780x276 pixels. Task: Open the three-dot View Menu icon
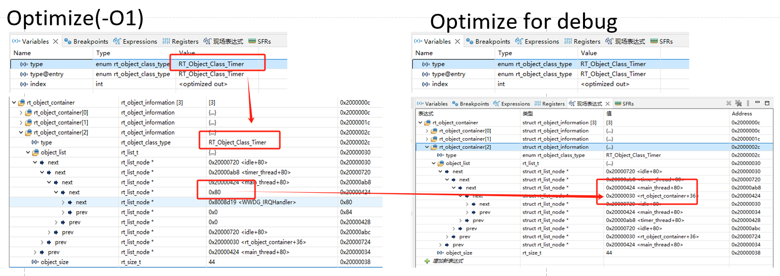748,103
